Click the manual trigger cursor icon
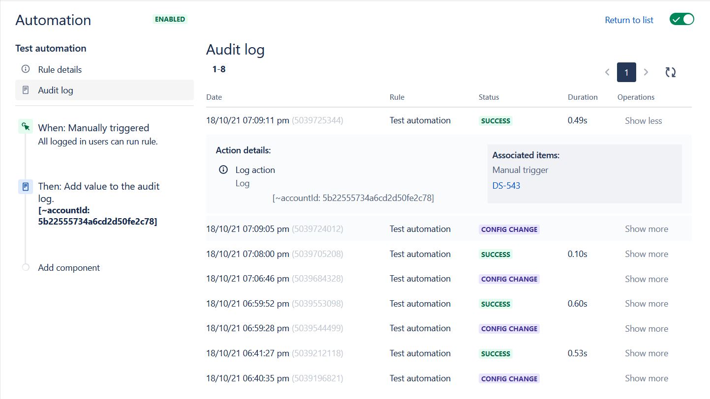Screen dimensions: 710x399 click(x=26, y=126)
